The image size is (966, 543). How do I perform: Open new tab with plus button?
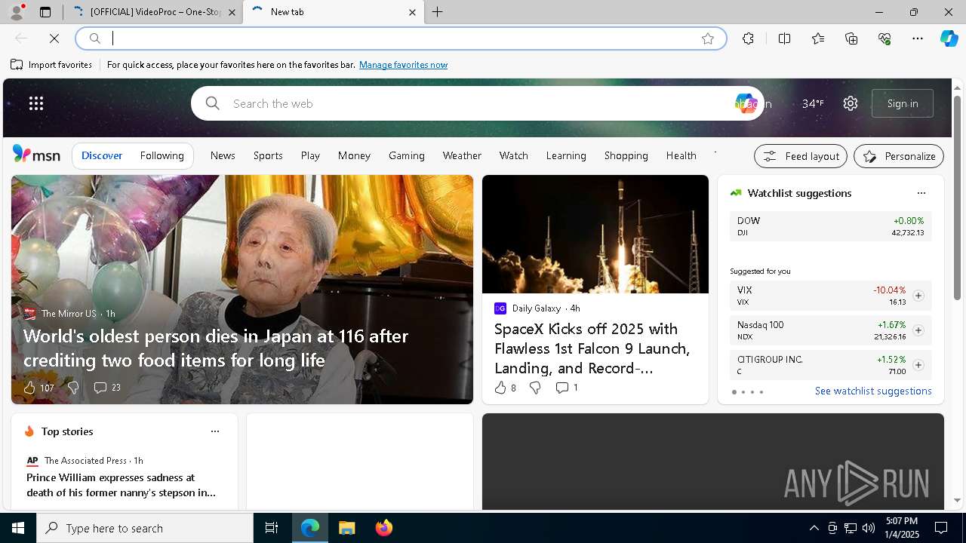point(438,12)
